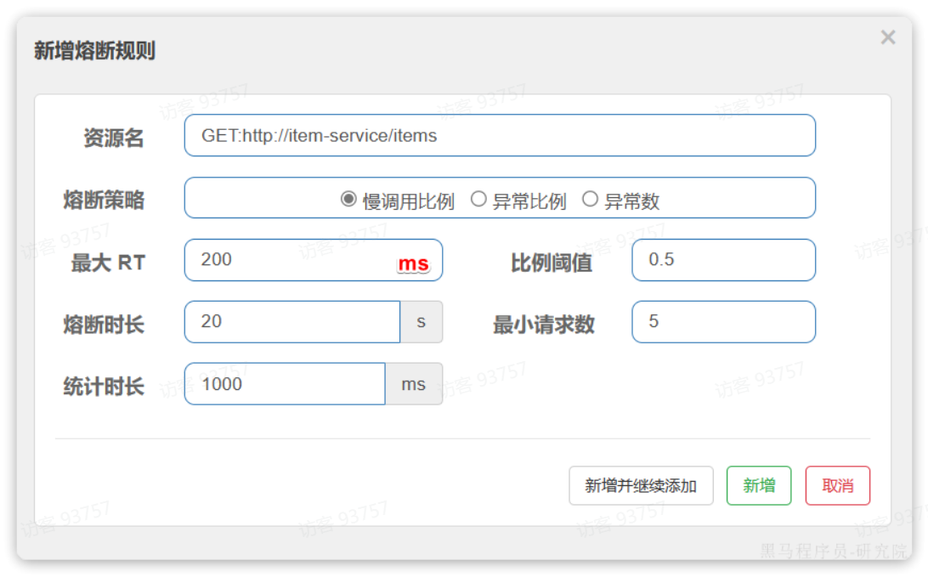Click the 's' unit addon of 熔断时长
928x577 pixels.
tap(422, 322)
